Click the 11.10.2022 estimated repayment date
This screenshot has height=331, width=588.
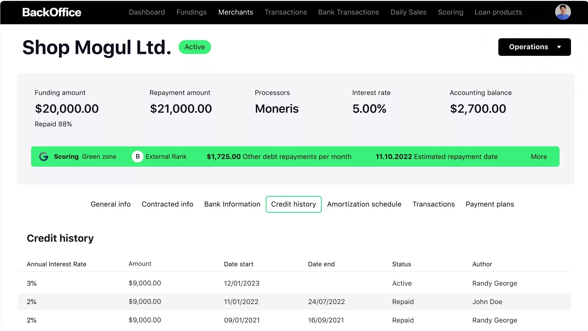(x=436, y=157)
